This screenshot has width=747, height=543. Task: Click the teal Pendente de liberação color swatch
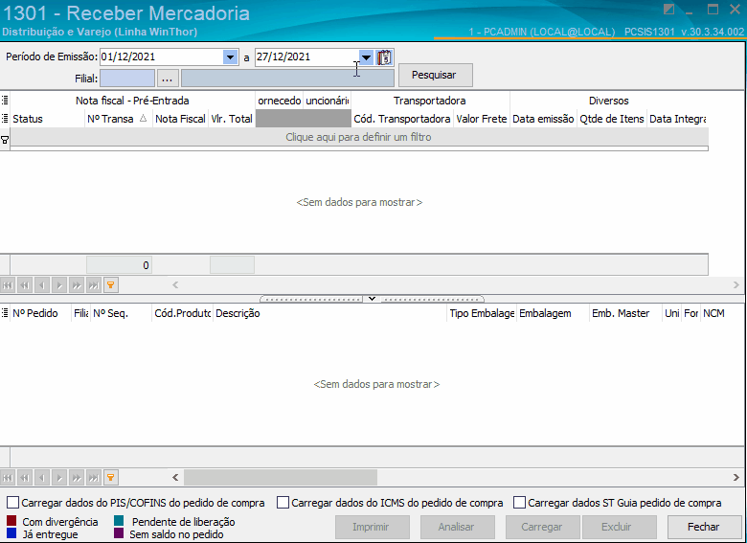[x=119, y=521]
